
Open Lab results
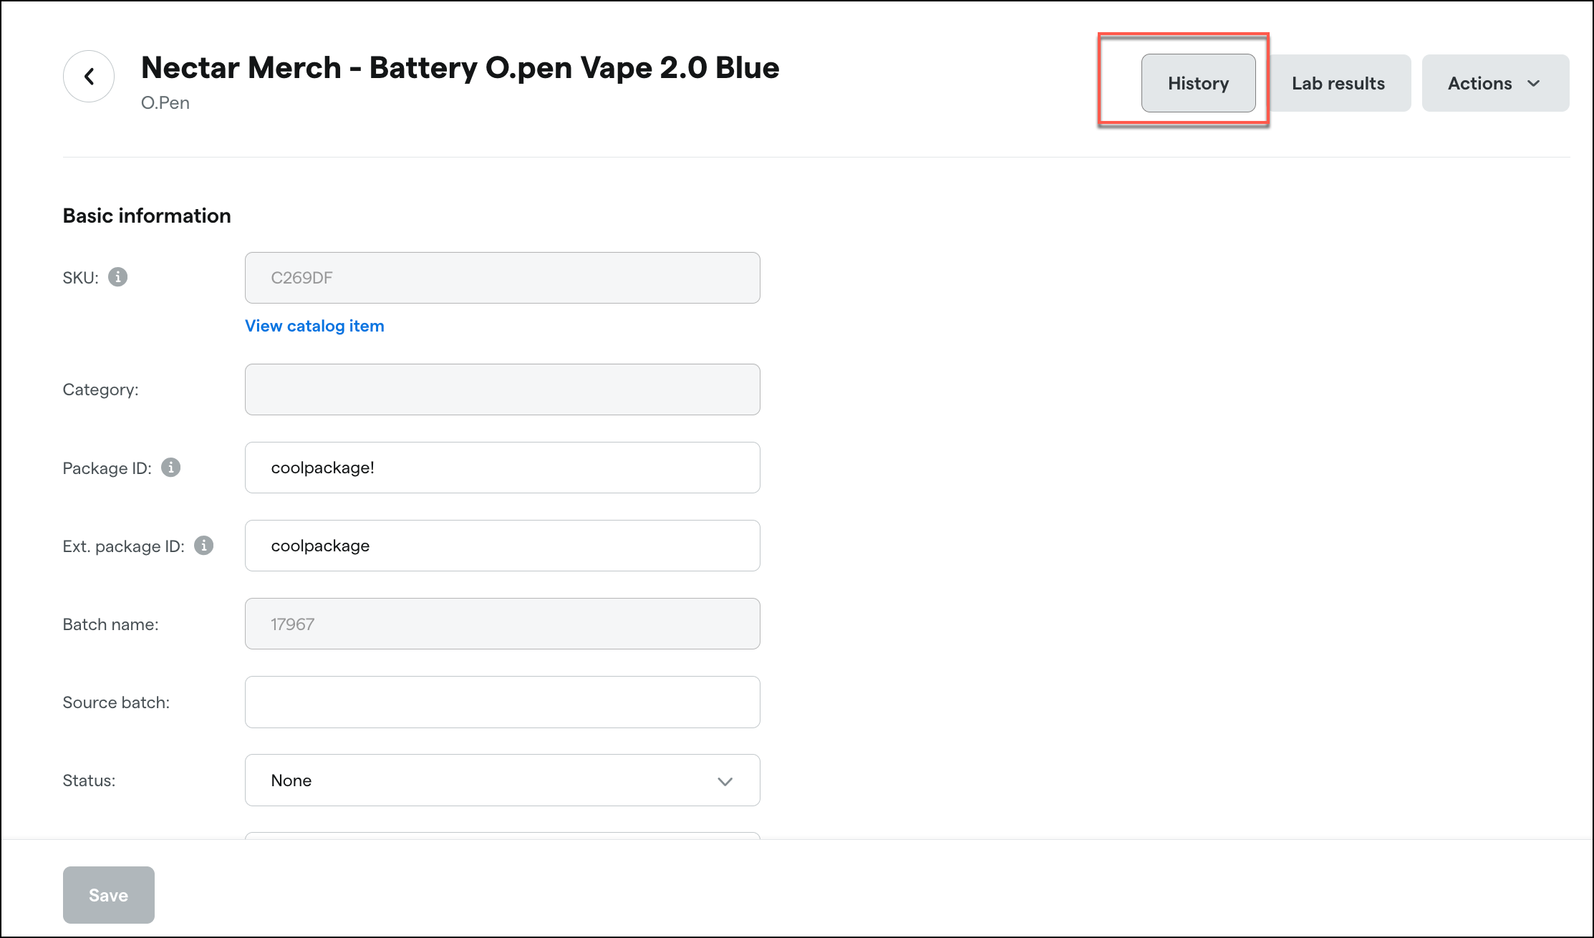click(1338, 83)
